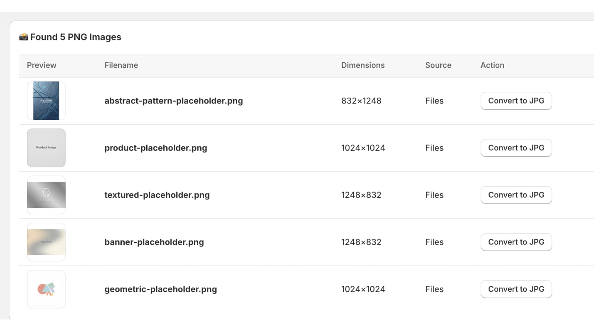Convert banner-placeholder.png to JPG
The image size is (594, 334).
point(516,242)
